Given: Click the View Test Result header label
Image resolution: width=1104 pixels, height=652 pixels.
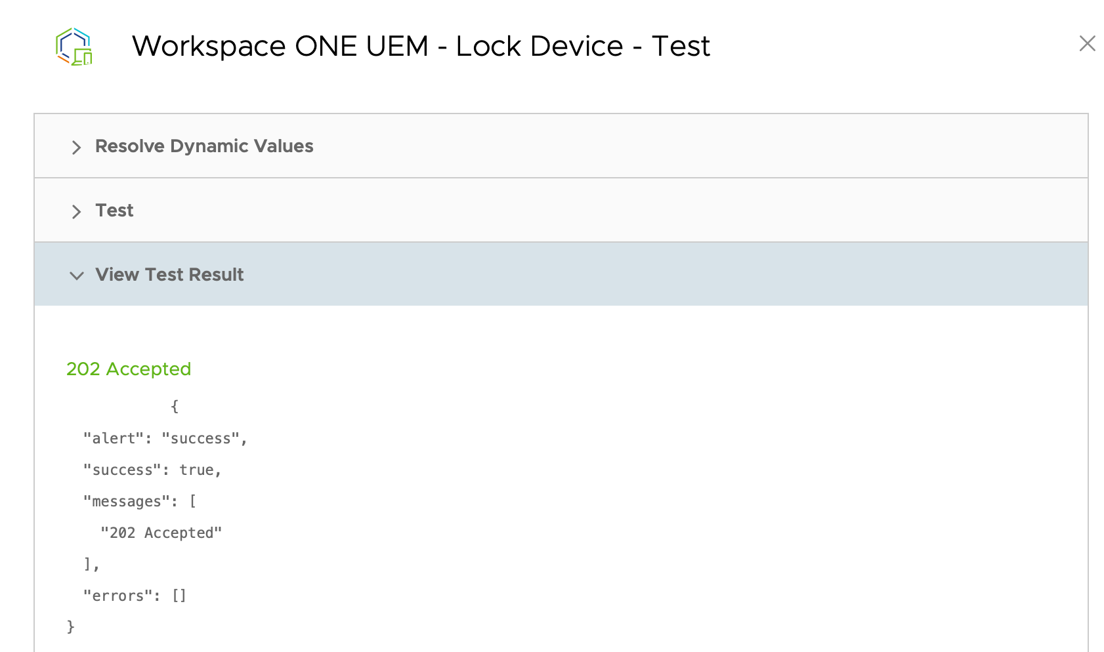Looking at the screenshot, I should point(169,275).
